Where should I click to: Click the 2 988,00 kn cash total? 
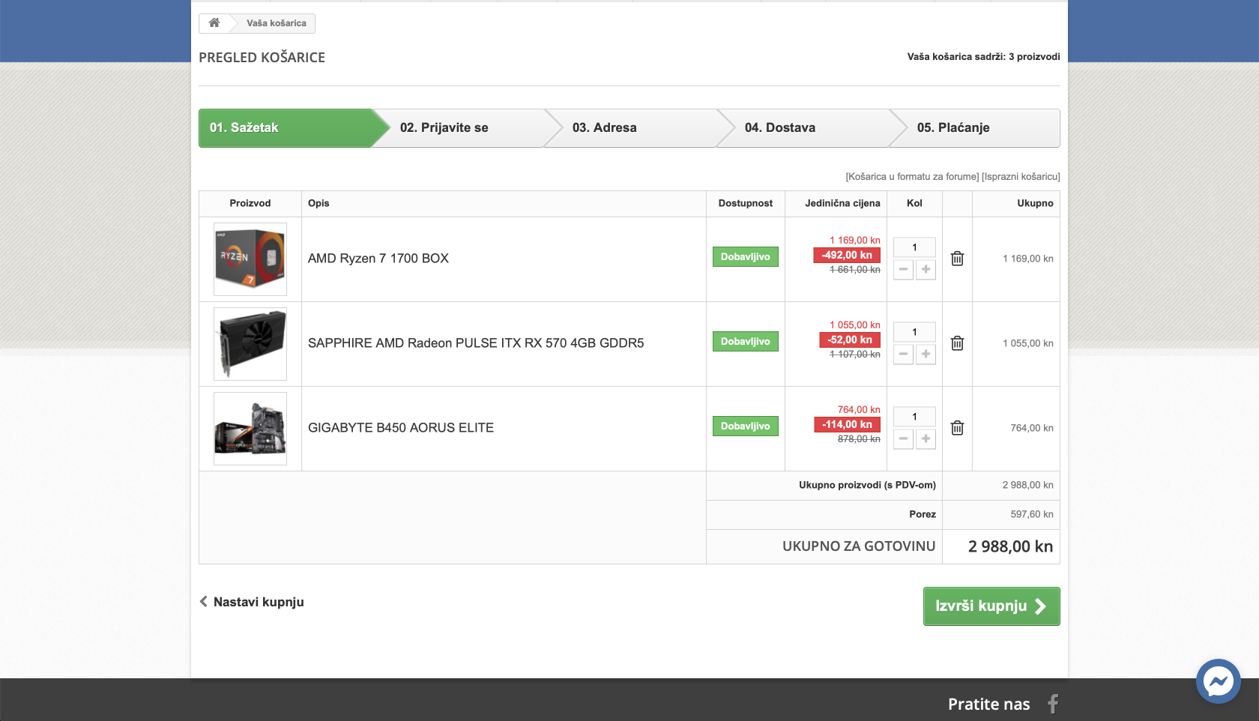point(1010,547)
